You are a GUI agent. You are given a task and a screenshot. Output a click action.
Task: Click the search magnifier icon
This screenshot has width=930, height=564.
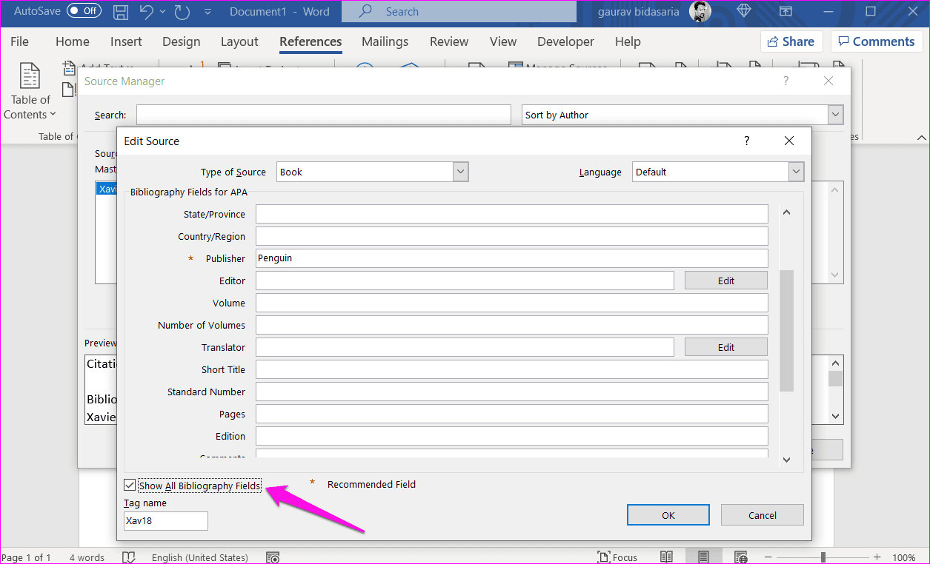pyautogui.click(x=367, y=12)
